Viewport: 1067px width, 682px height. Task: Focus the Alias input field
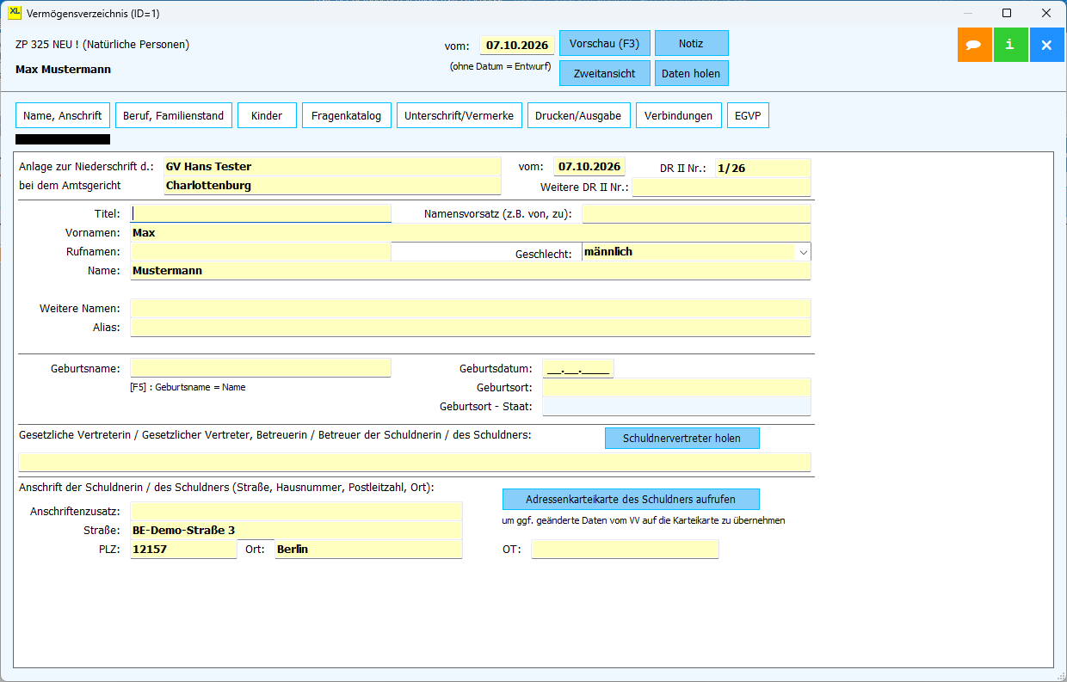pos(471,327)
